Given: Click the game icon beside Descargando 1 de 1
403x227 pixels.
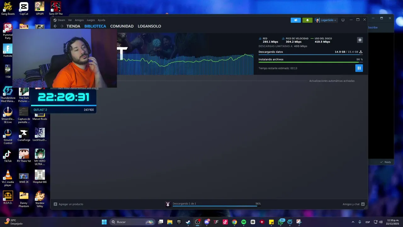Looking at the screenshot, I should click(168, 204).
